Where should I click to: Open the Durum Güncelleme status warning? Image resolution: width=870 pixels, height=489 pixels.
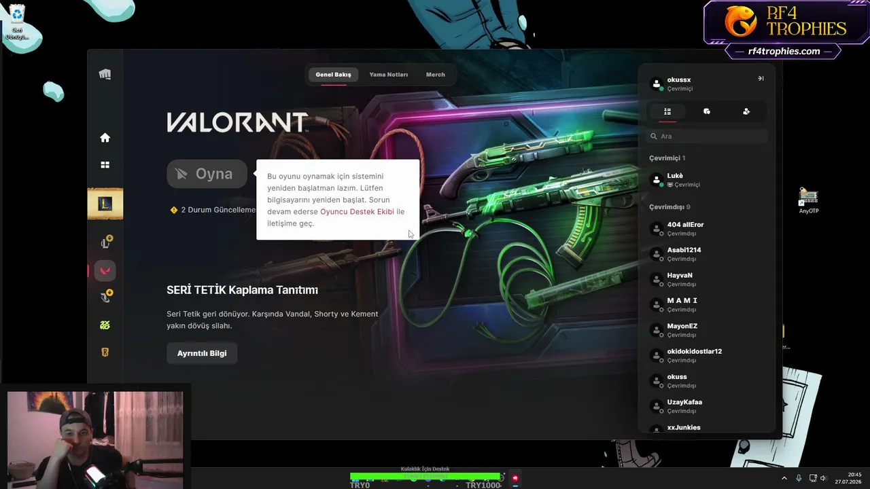(x=212, y=210)
